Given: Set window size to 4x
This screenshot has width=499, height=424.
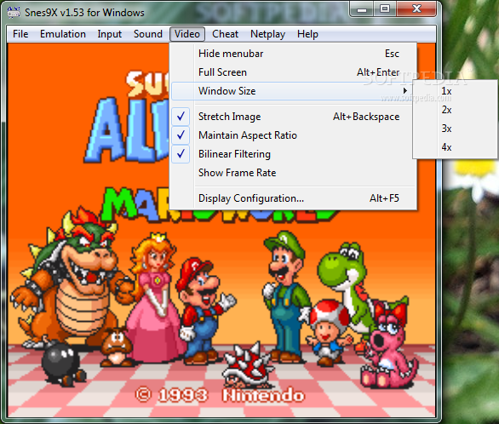Looking at the screenshot, I should tap(456, 147).
